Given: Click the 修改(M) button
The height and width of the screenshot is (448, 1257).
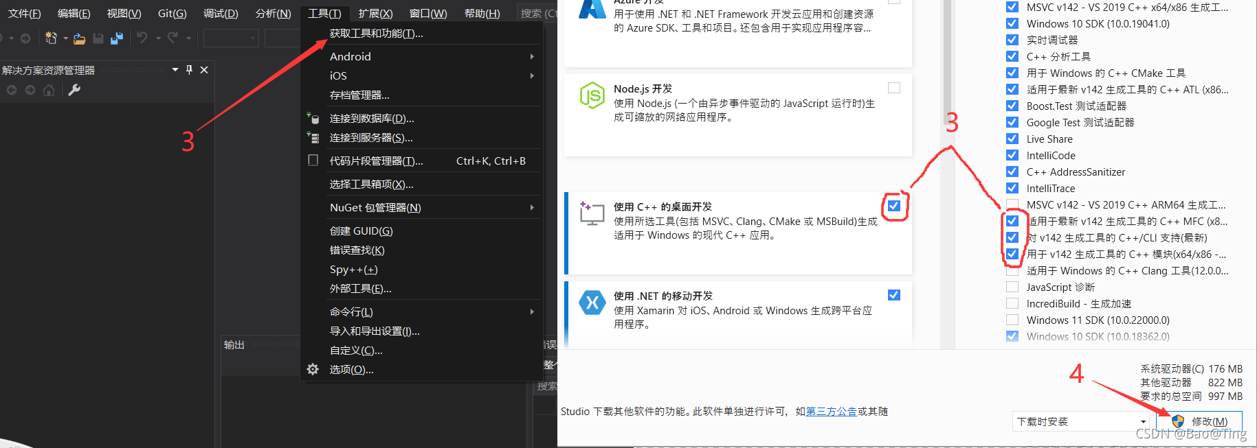Looking at the screenshot, I should (x=1199, y=421).
